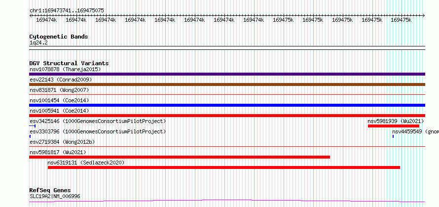Select the red nsv5981817 variant bar
439x207 pixels.
coord(180,157)
